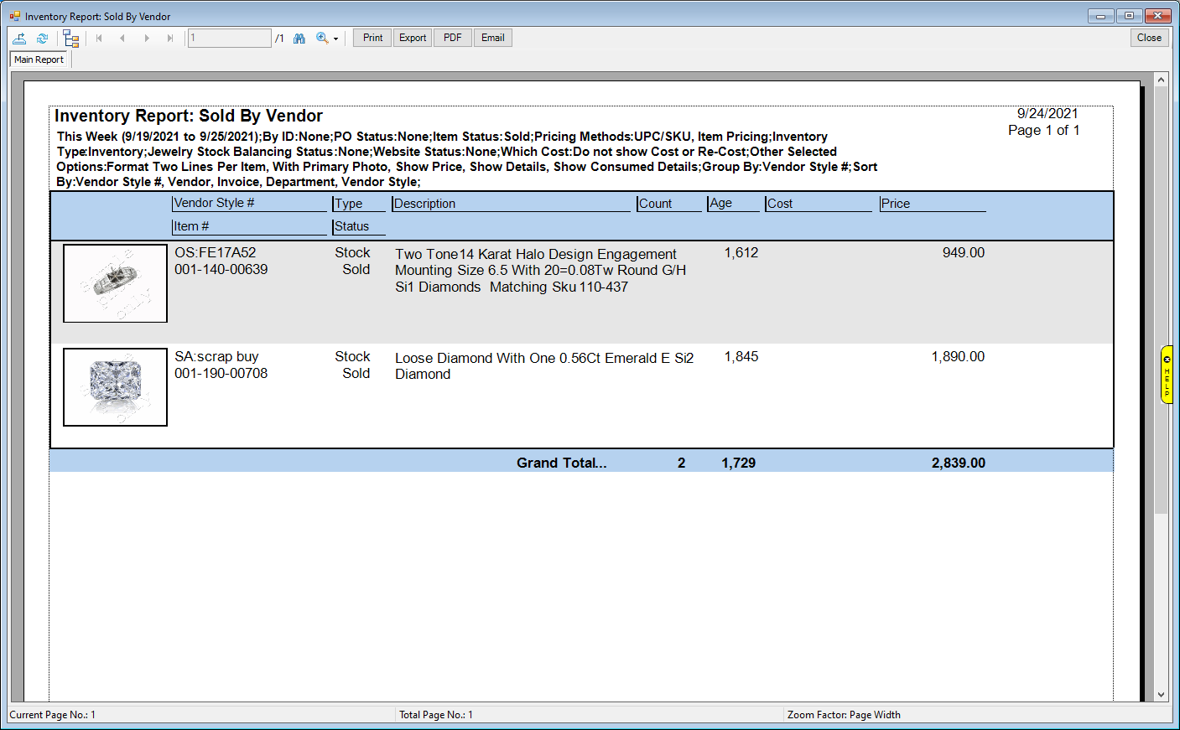Open the yellow Help side tab
This screenshot has width=1180, height=730.
(x=1167, y=375)
